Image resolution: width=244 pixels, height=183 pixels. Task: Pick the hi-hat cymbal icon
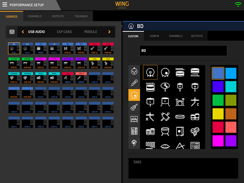pos(165,87)
